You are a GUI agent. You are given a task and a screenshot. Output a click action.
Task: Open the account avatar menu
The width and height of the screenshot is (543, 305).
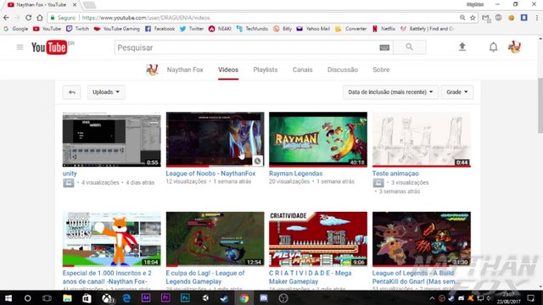click(514, 47)
